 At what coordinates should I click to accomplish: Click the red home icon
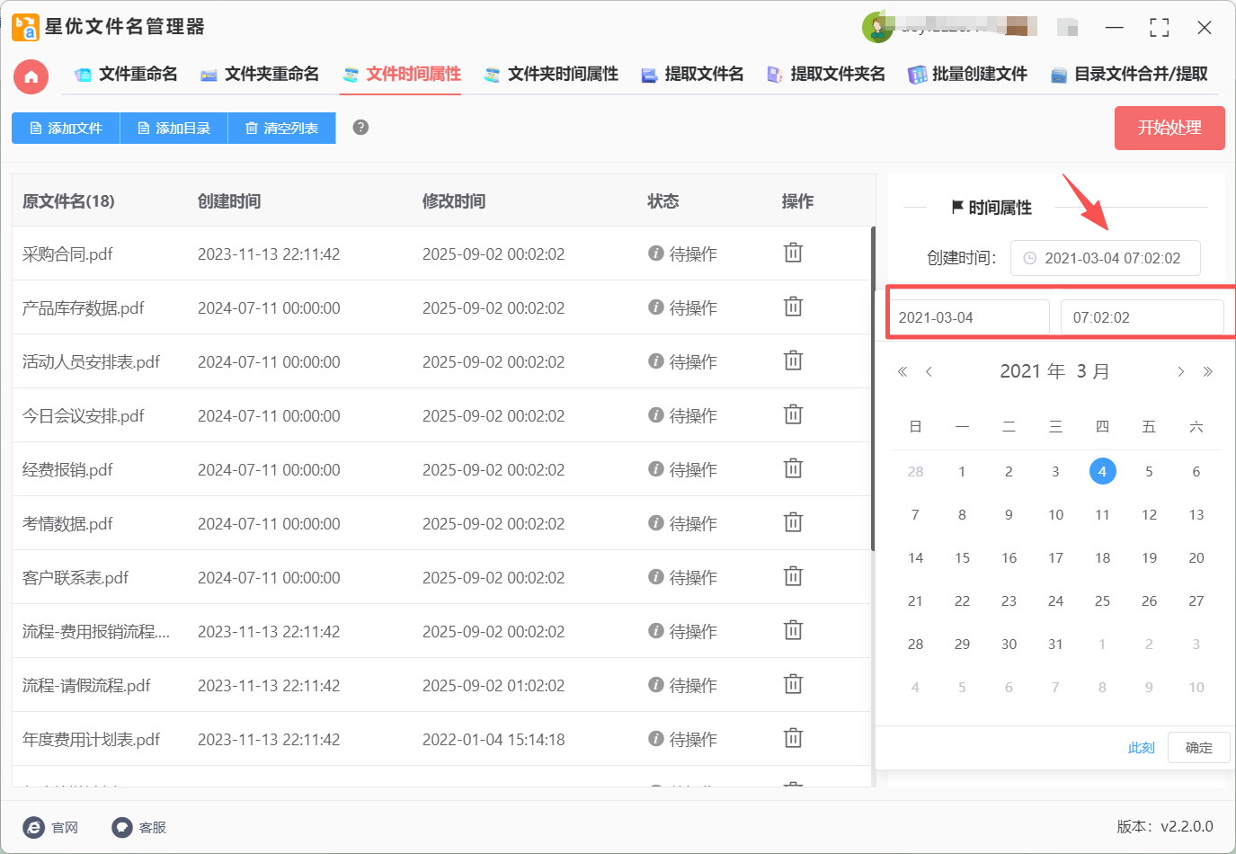(31, 76)
